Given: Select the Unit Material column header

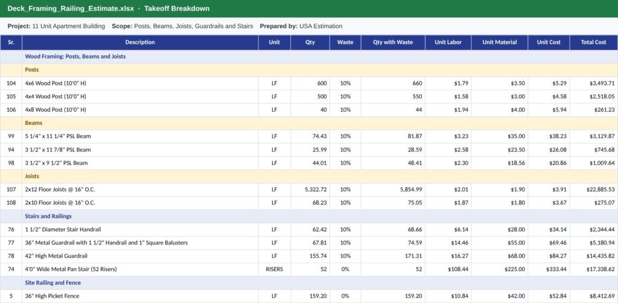Looking at the screenshot, I should click(499, 43).
